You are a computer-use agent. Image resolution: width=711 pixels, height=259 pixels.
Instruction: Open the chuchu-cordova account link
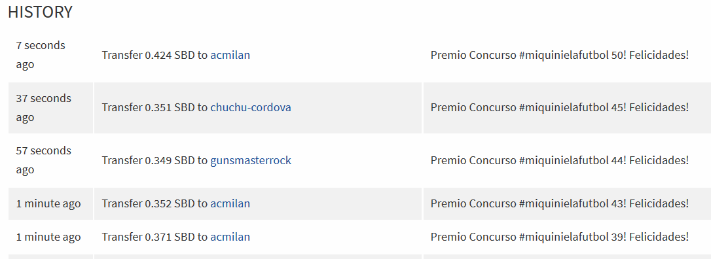[x=250, y=108]
